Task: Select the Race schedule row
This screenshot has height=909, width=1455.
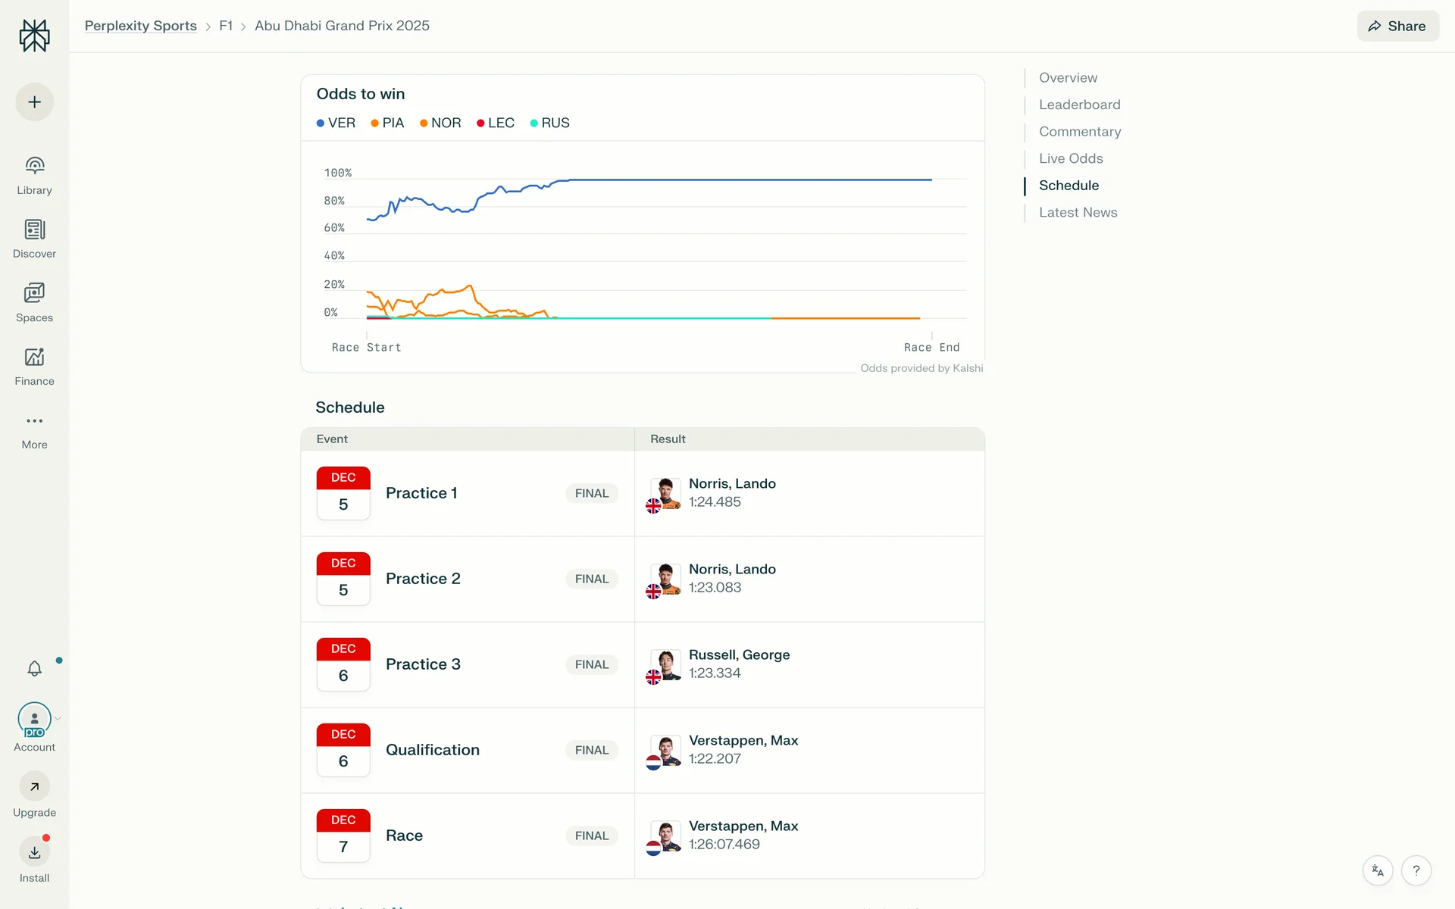Action: [x=404, y=836]
